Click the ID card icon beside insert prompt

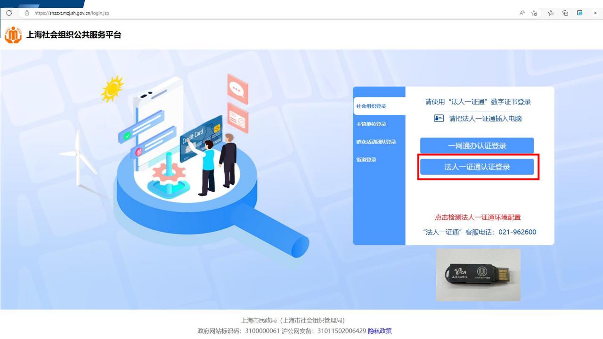(x=439, y=119)
